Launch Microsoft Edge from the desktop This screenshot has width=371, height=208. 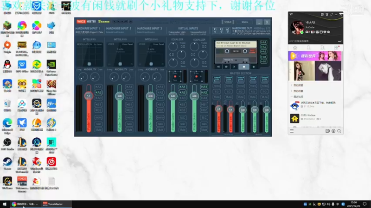(7, 125)
